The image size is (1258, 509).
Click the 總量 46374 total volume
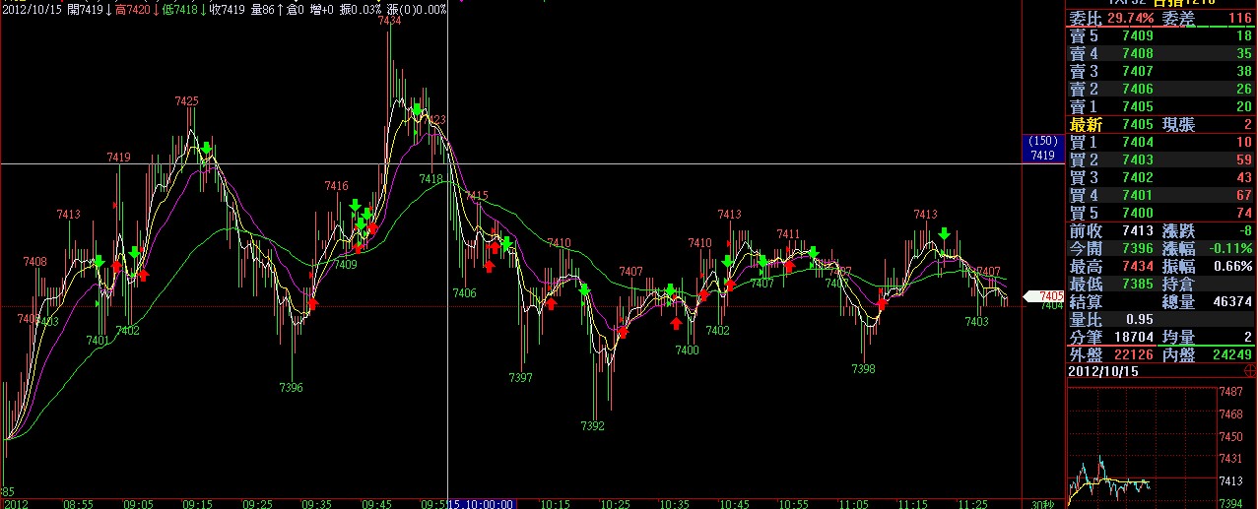pyautogui.click(x=1233, y=301)
